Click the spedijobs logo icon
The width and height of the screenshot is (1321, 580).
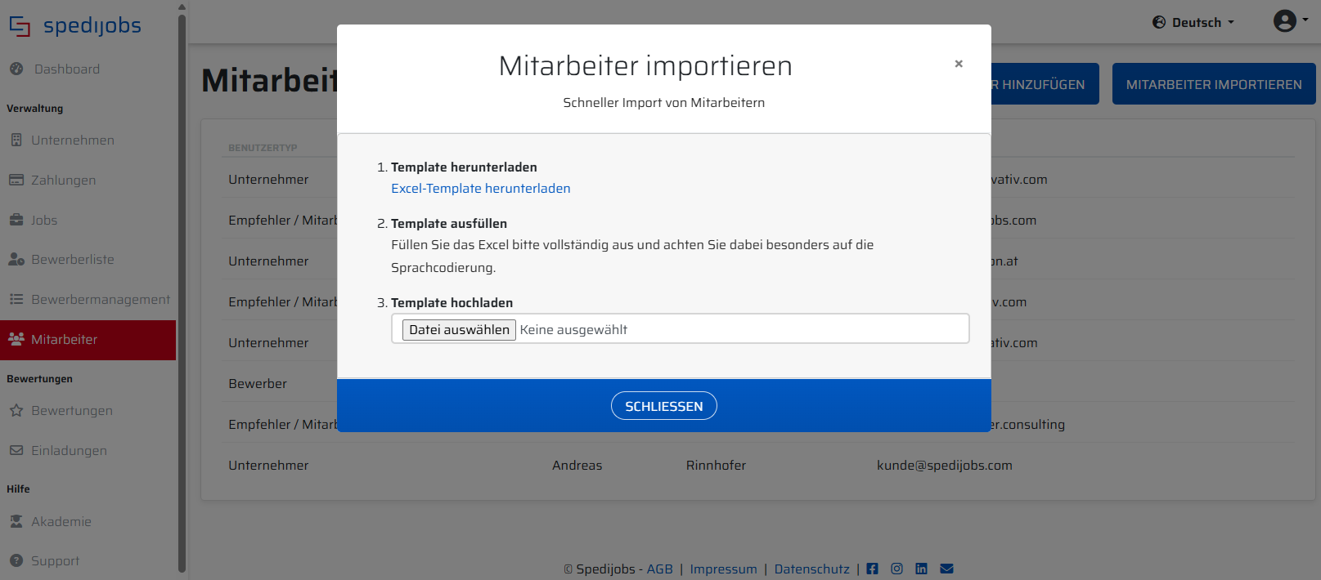click(x=20, y=26)
